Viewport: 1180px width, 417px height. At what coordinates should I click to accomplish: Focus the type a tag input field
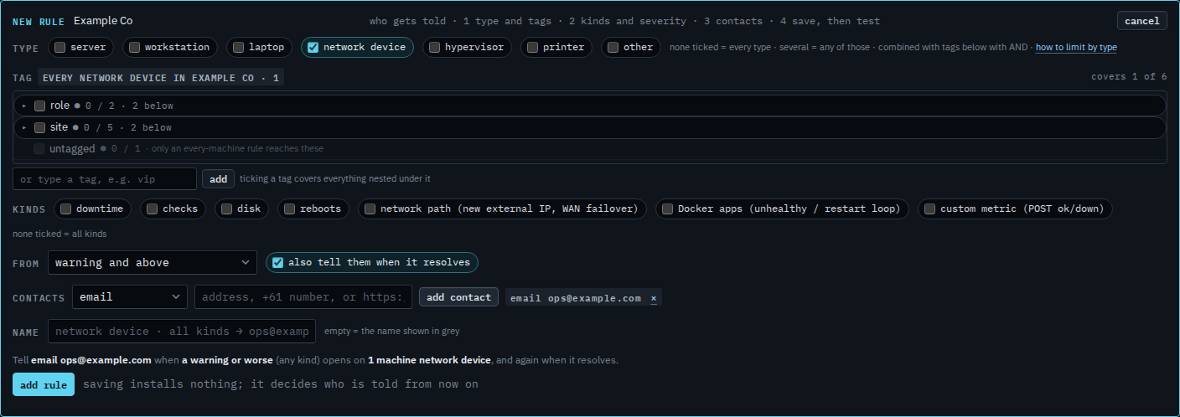coord(105,179)
